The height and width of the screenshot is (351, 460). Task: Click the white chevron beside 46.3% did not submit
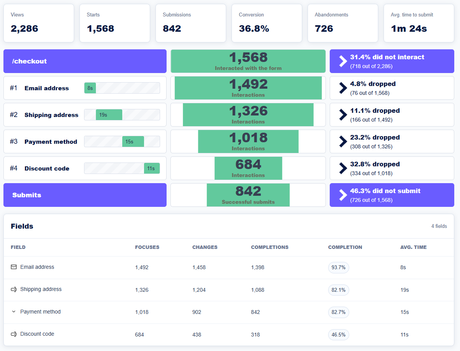(343, 195)
